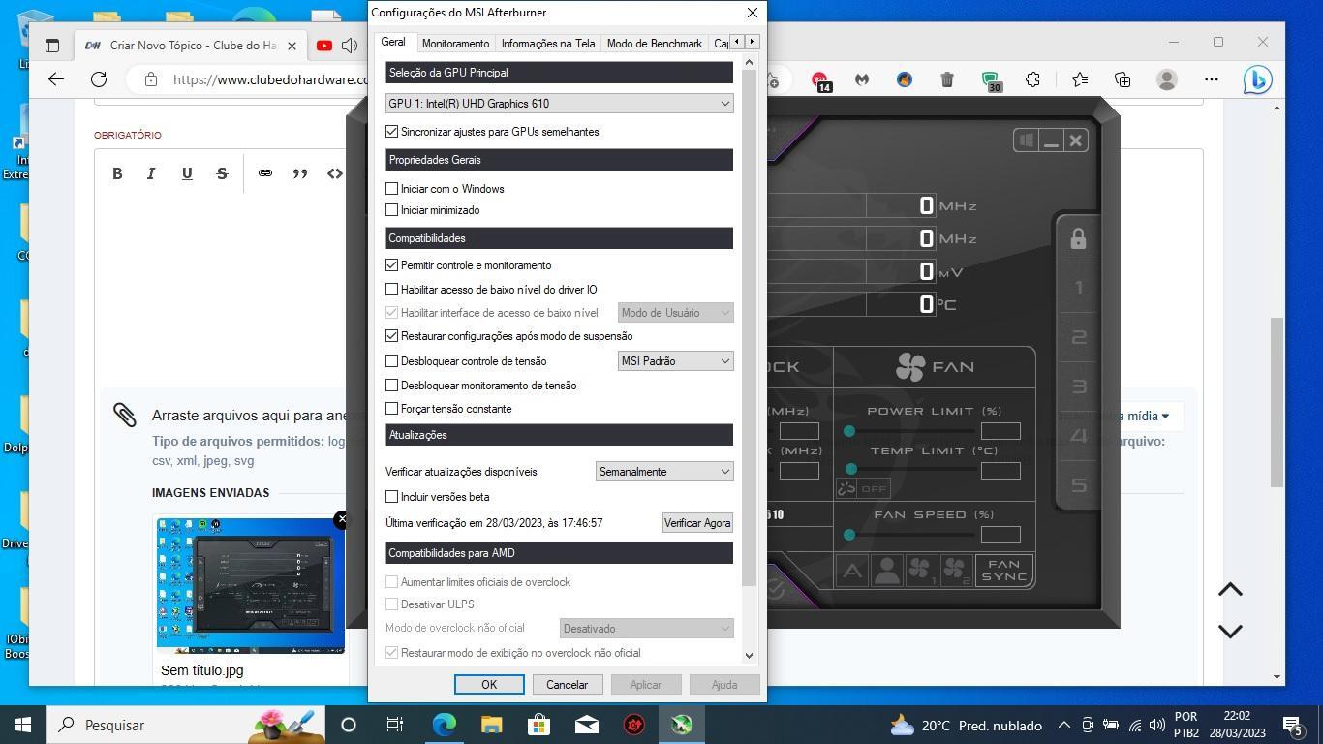
Task: Click the up chevron on the forum page
Action: point(1230,590)
